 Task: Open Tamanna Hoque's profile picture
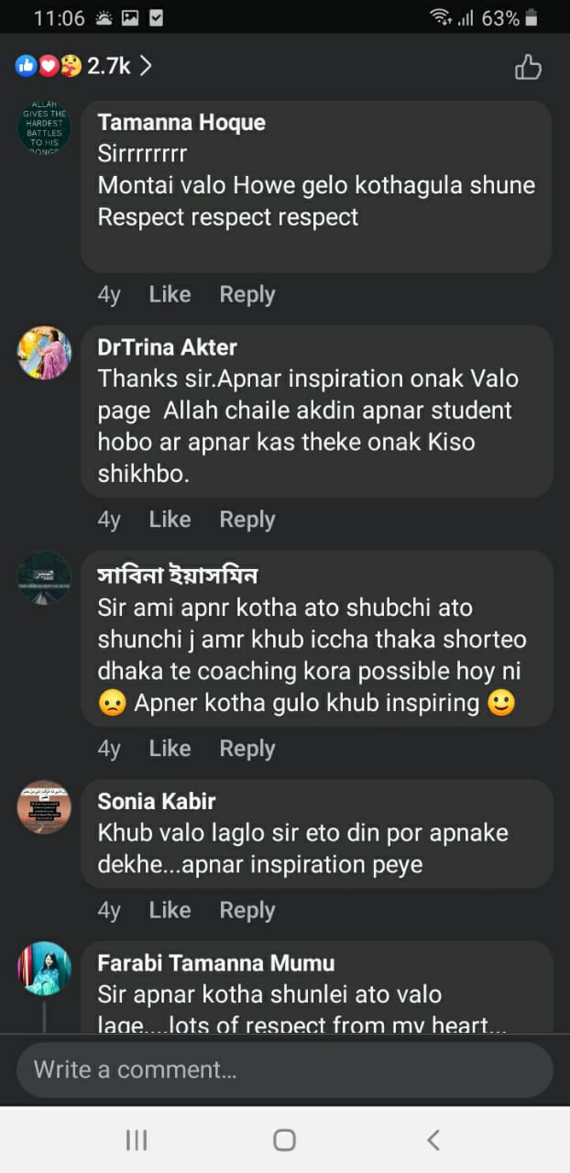(x=44, y=126)
